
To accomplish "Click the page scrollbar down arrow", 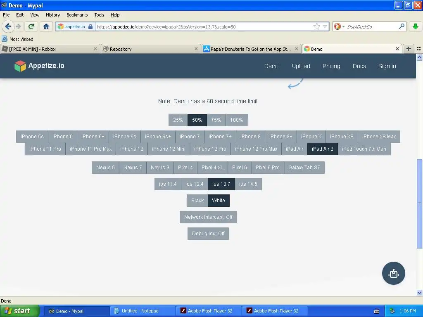I will [x=419, y=293].
